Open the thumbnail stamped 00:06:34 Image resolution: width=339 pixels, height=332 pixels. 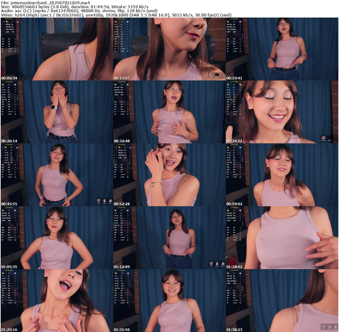[x=57, y=49]
